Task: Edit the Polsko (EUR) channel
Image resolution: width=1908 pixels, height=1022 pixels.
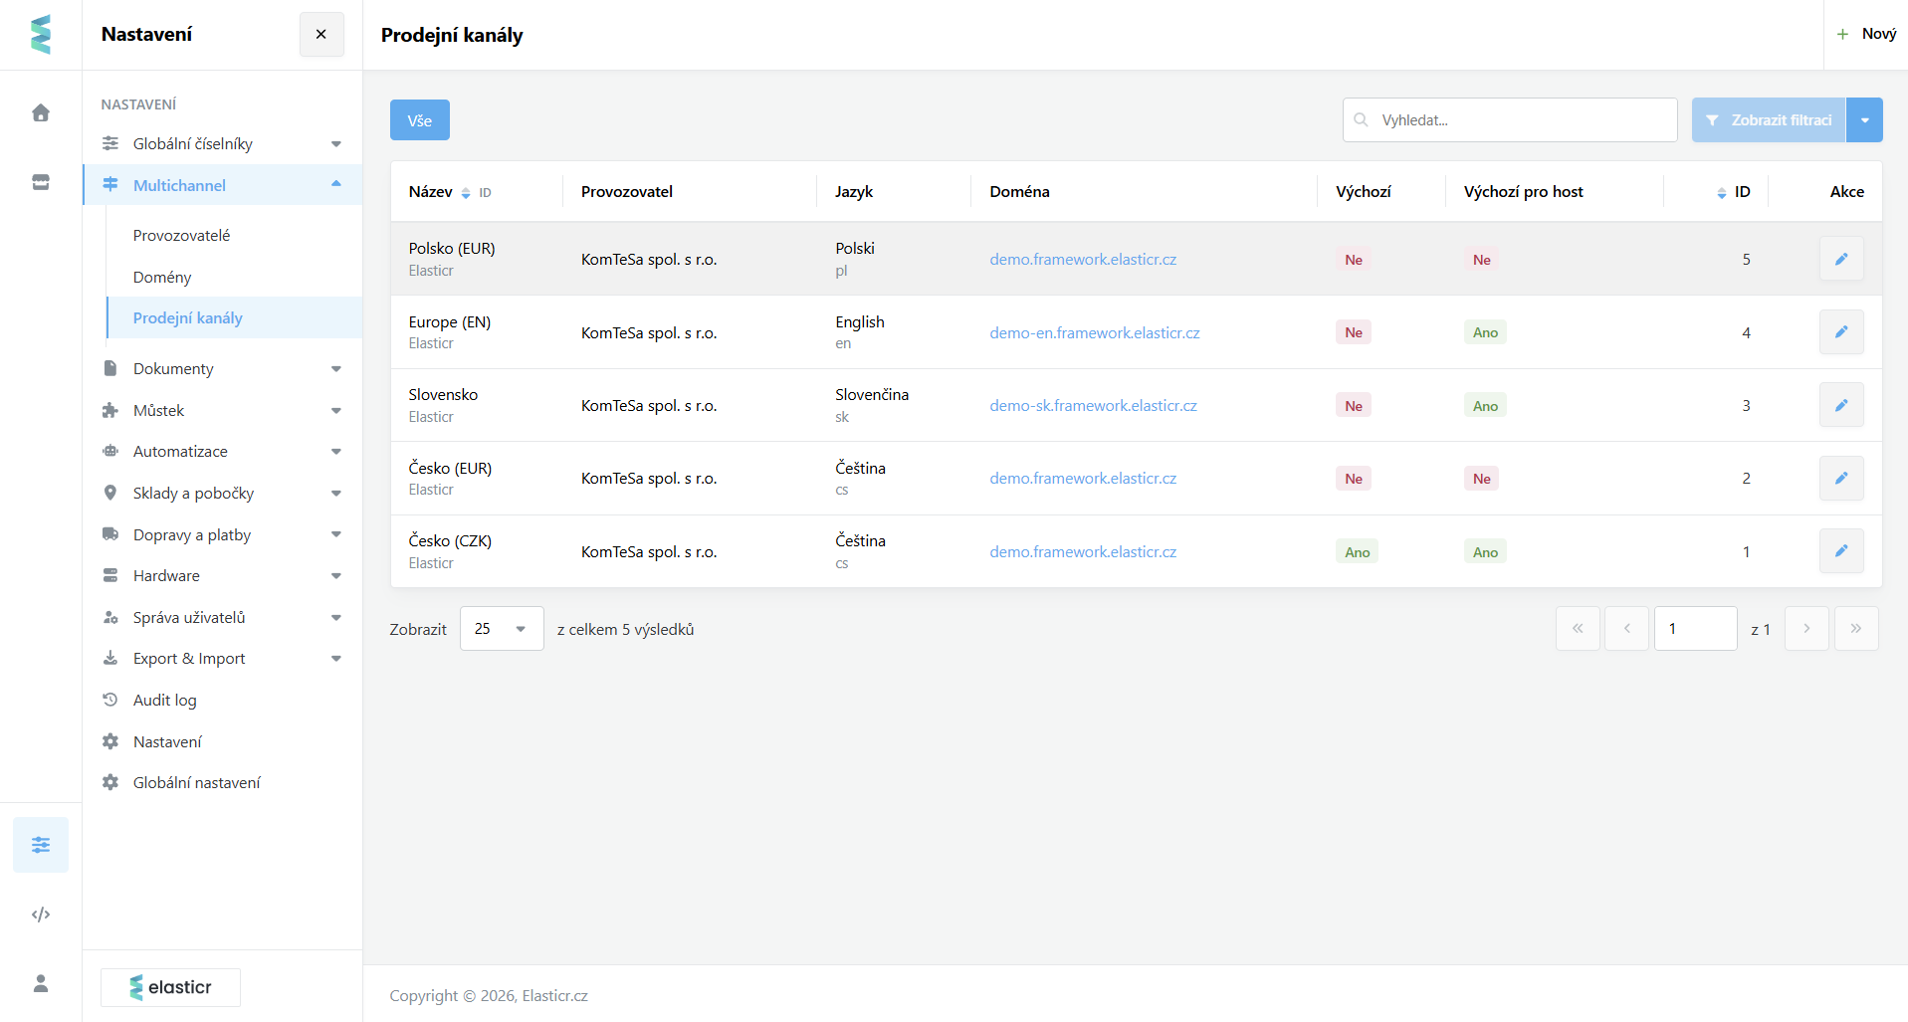Action: 1841,259
